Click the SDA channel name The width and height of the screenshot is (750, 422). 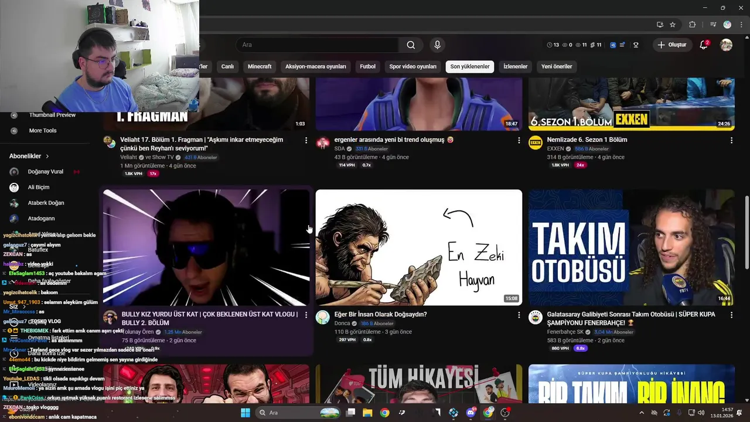tap(339, 149)
